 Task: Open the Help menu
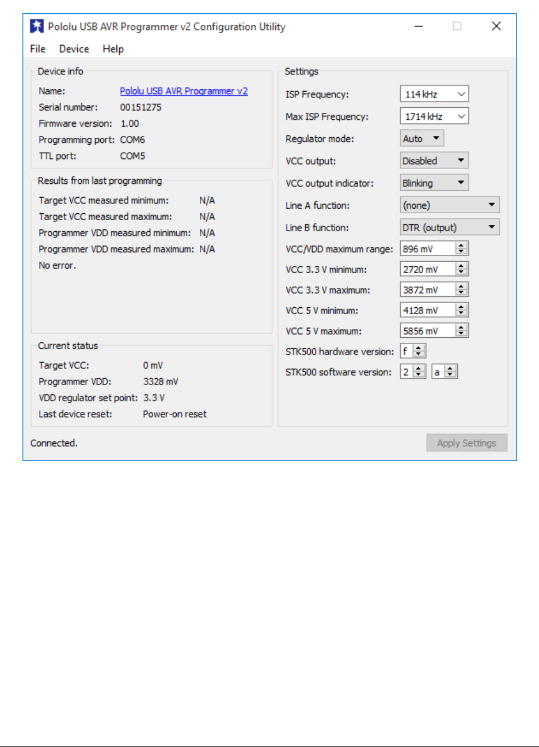pyautogui.click(x=113, y=49)
